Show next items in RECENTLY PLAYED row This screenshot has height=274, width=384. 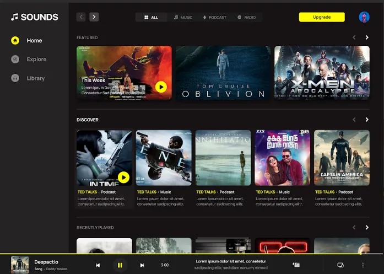(367, 228)
